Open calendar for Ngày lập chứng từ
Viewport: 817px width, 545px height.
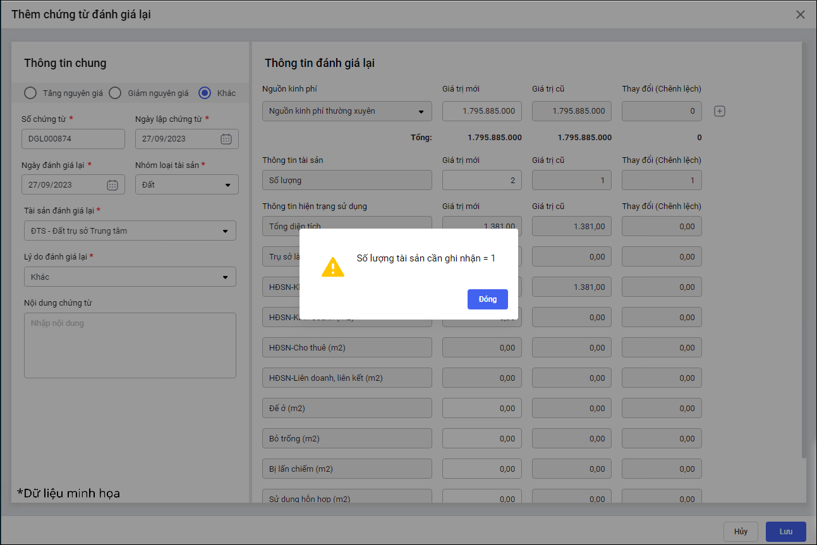point(226,139)
